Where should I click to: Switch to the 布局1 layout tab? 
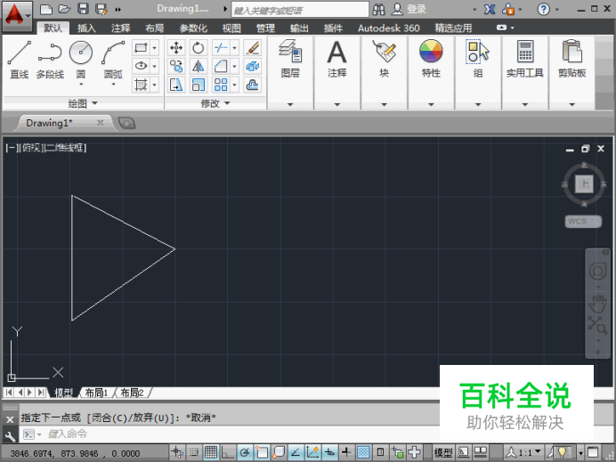(95, 393)
